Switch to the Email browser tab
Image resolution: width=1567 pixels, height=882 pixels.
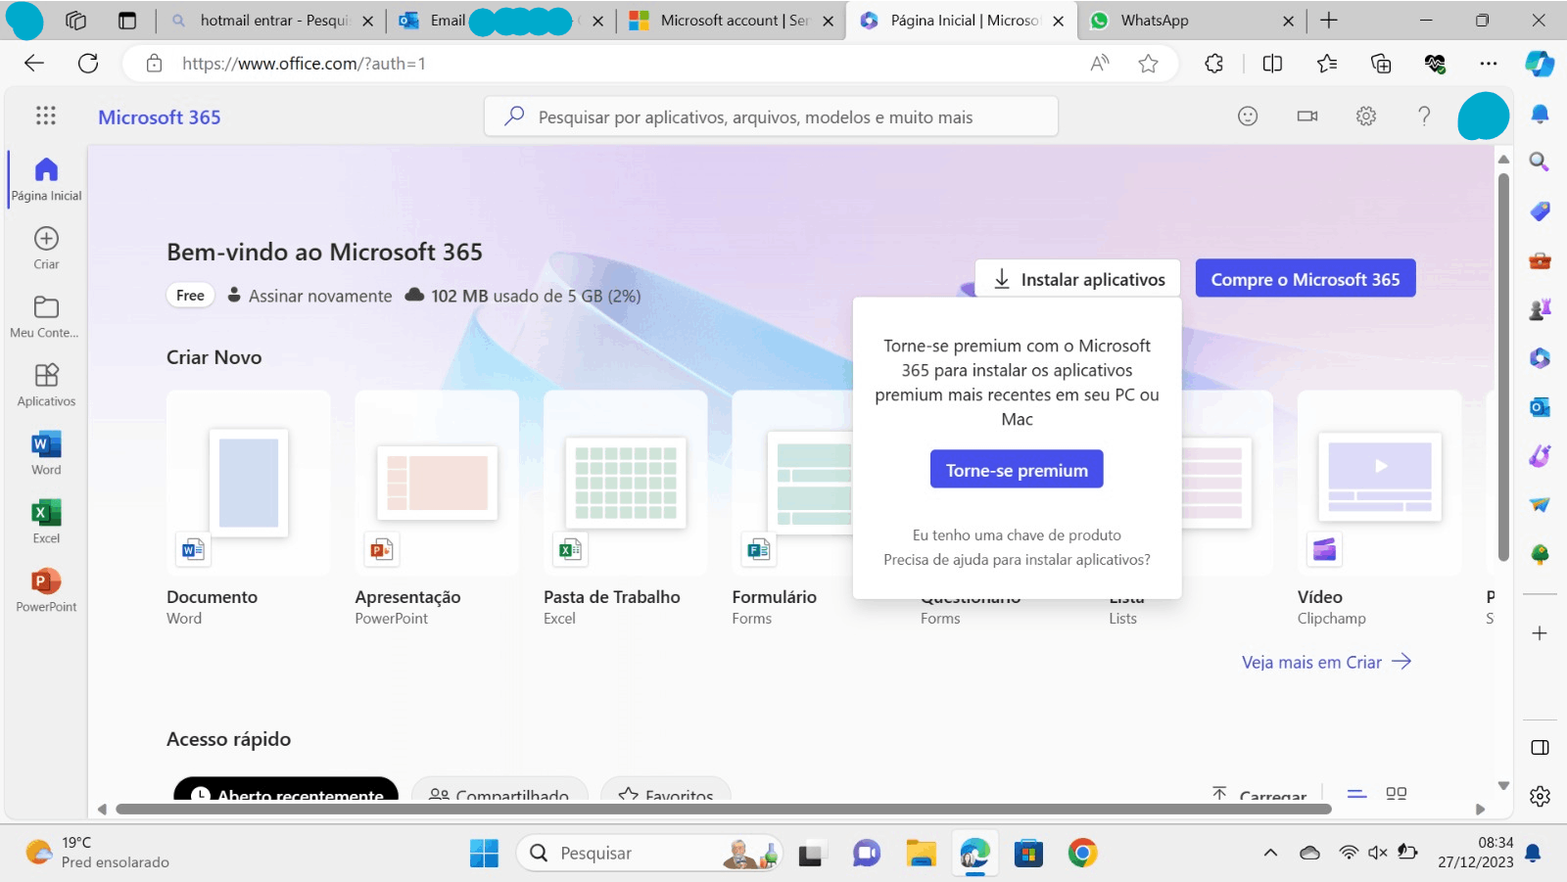(x=501, y=21)
